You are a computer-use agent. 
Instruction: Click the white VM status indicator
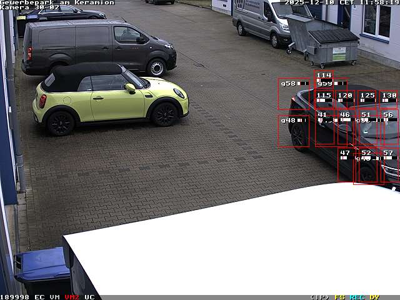[55, 297]
